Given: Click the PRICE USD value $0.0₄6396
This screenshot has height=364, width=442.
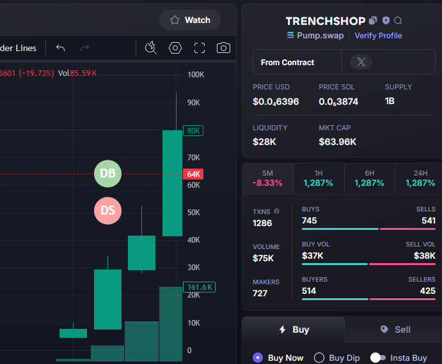Looking at the screenshot, I should (x=276, y=102).
